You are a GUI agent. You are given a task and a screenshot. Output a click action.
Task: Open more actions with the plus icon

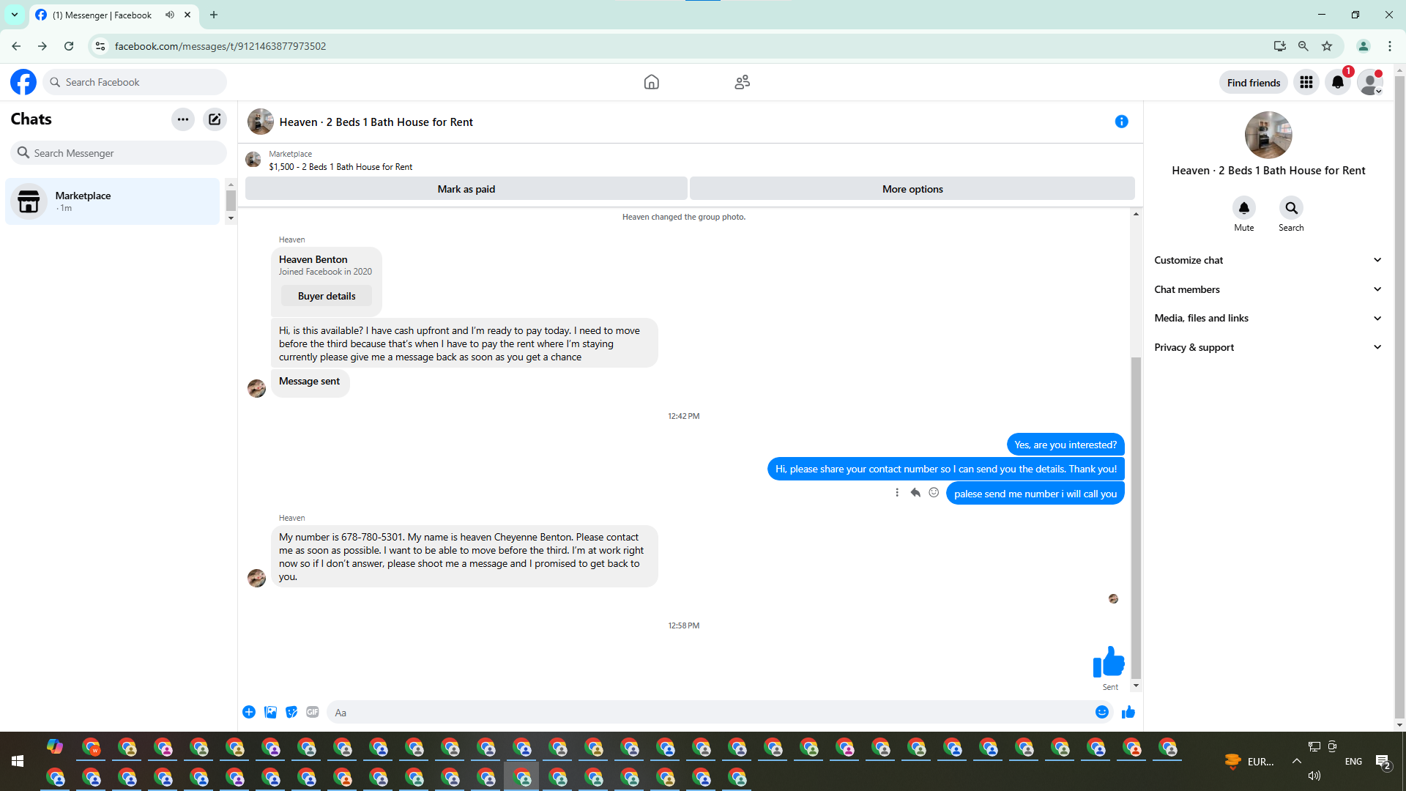pos(249,712)
